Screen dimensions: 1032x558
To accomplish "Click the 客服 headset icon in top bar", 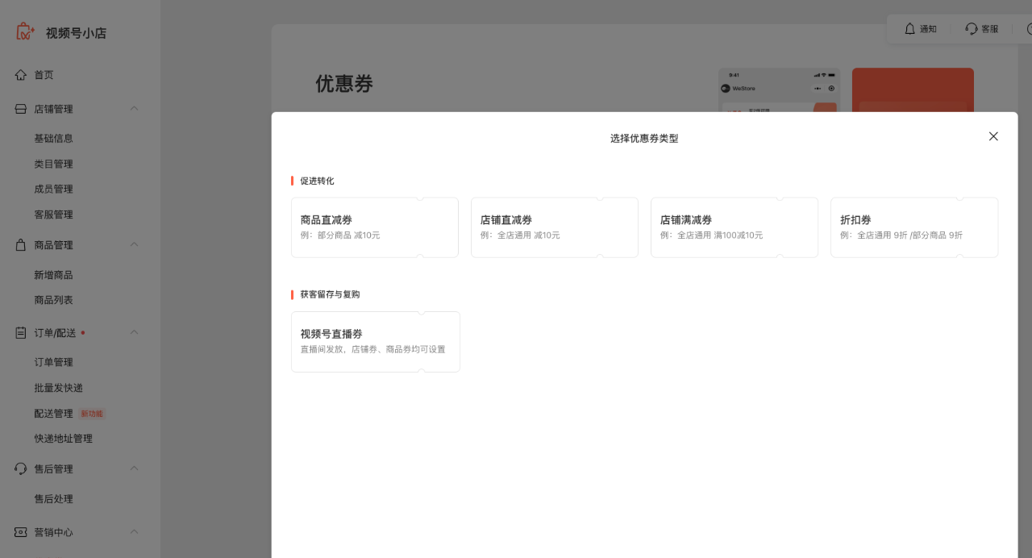I will click(972, 28).
